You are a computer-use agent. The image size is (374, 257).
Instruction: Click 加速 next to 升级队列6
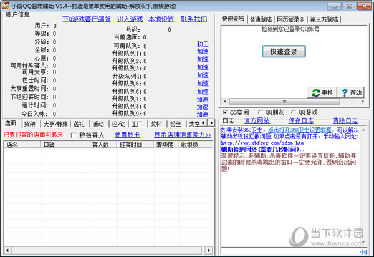click(203, 92)
